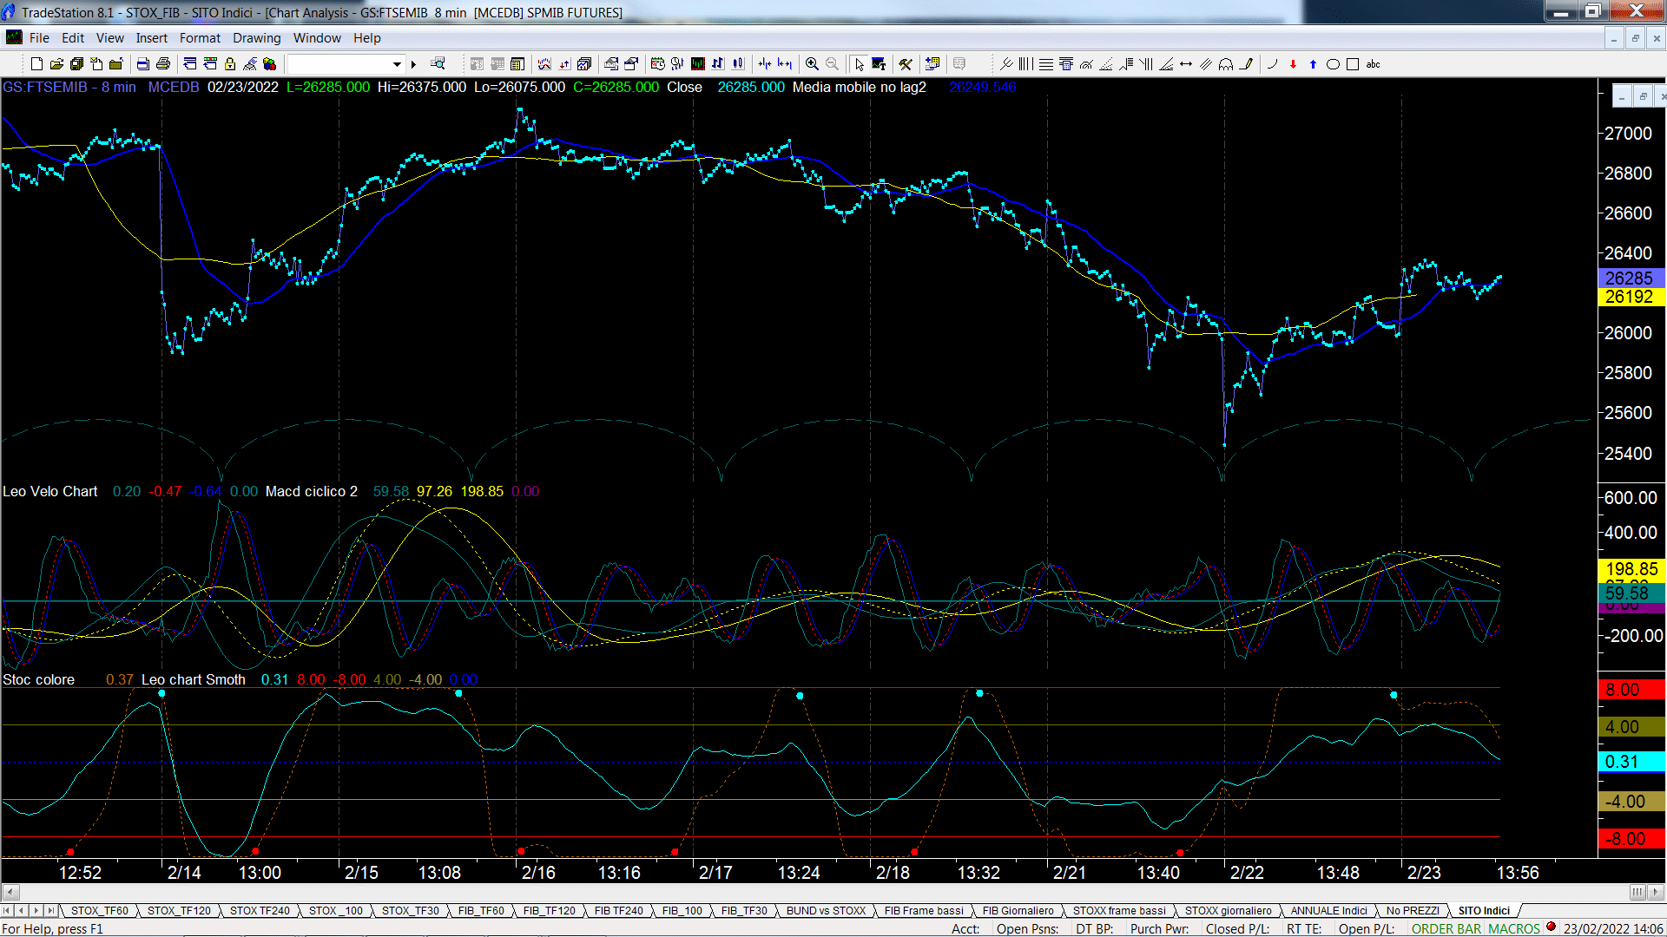Viewport: 1667px width, 937px height.
Task: Open the Drawing menu
Action: 257,38
